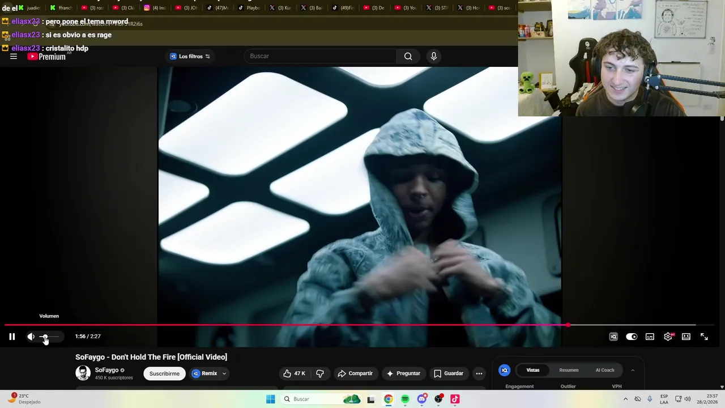
Task: Go to YouTube Premium home logo
Action: point(46,57)
